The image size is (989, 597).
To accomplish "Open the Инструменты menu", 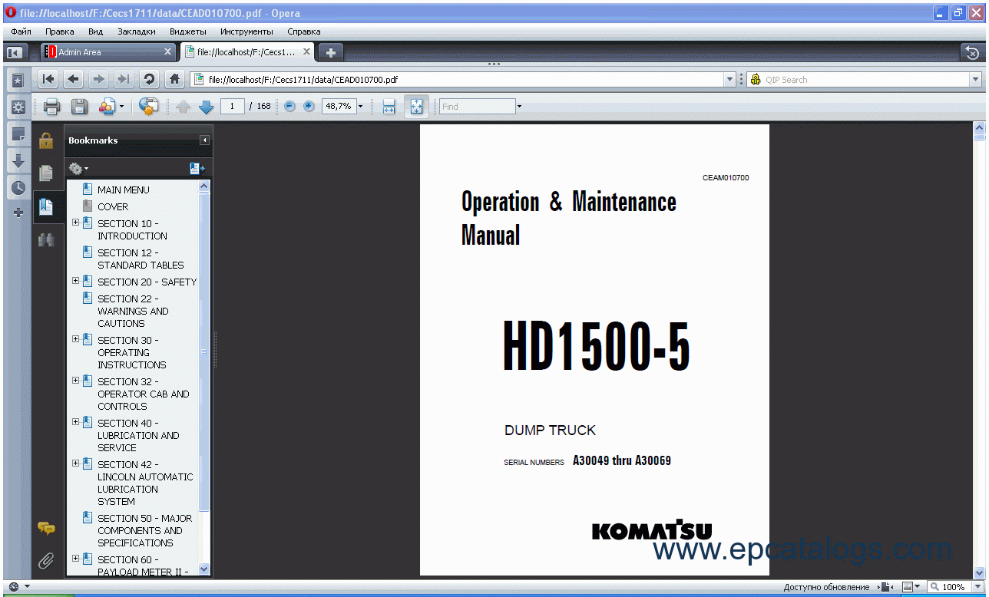I will click(246, 31).
